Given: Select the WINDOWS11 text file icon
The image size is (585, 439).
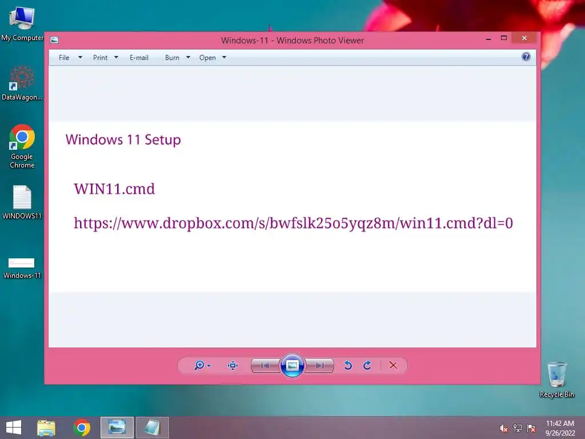Looking at the screenshot, I should pos(22,202).
